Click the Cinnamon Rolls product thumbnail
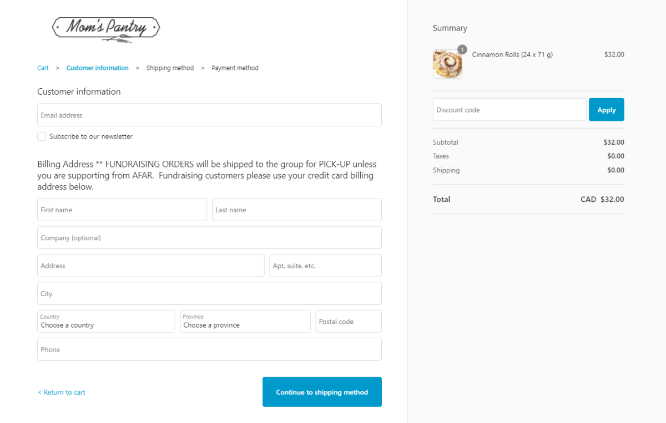Image resolution: width=666 pixels, height=423 pixels. (x=447, y=64)
